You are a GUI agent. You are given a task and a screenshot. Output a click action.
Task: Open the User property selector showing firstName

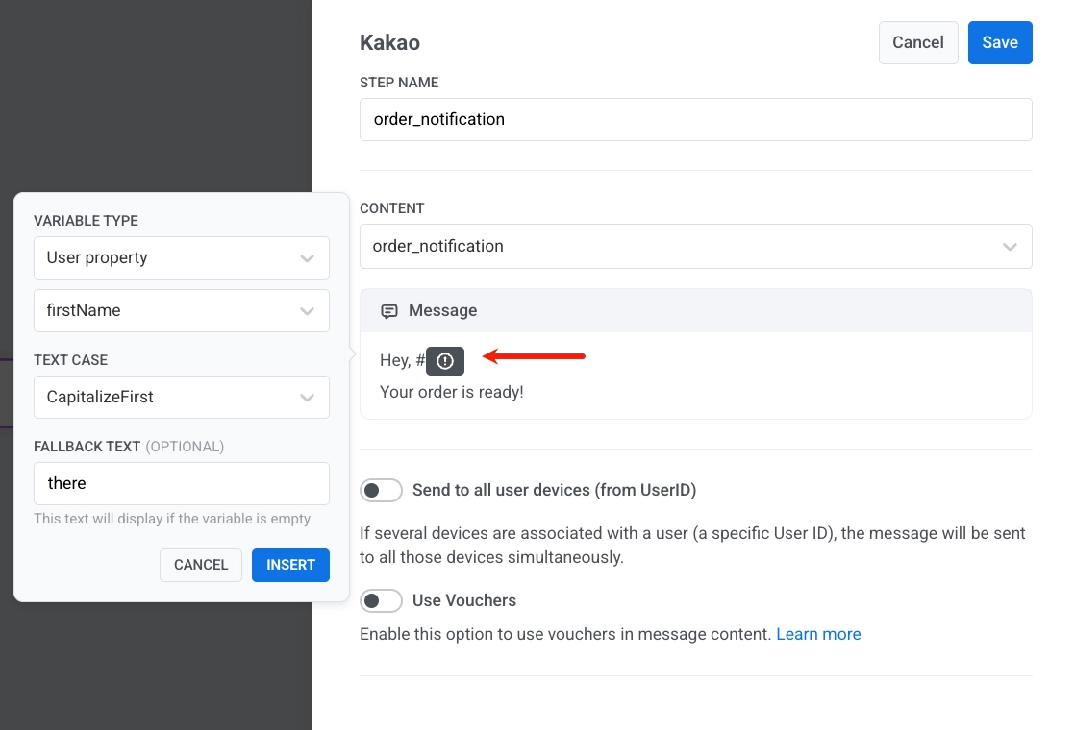coord(181,310)
